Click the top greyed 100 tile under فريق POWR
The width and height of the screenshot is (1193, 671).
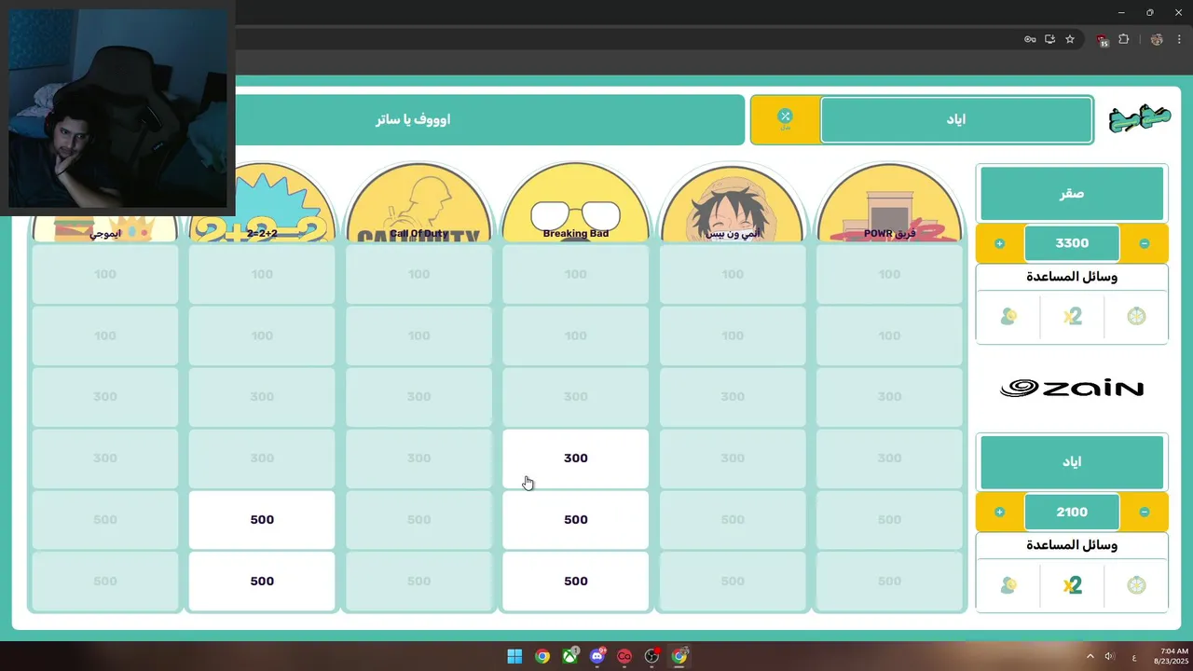click(889, 274)
